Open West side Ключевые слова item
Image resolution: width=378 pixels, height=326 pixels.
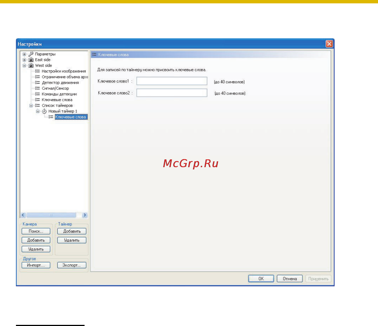57,100
